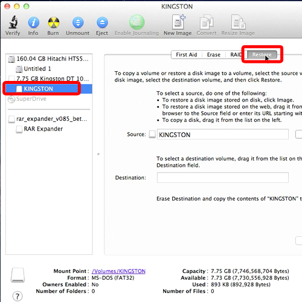The height and width of the screenshot is (302, 302).
Task: Unmount the selected volume via toolbar
Action: (x=78, y=22)
